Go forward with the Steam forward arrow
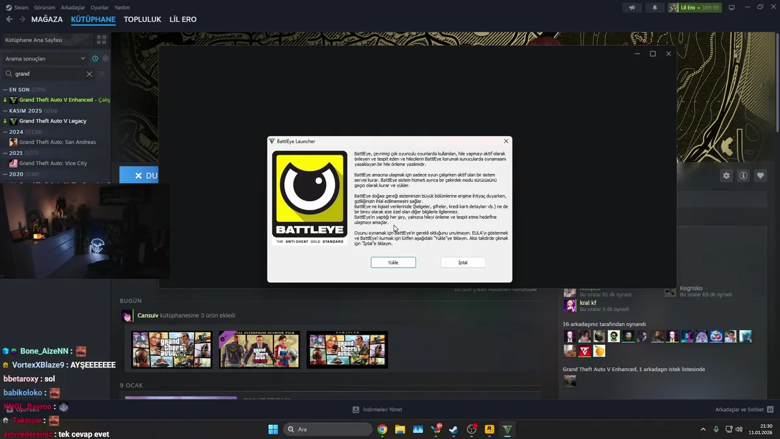 pos(22,20)
